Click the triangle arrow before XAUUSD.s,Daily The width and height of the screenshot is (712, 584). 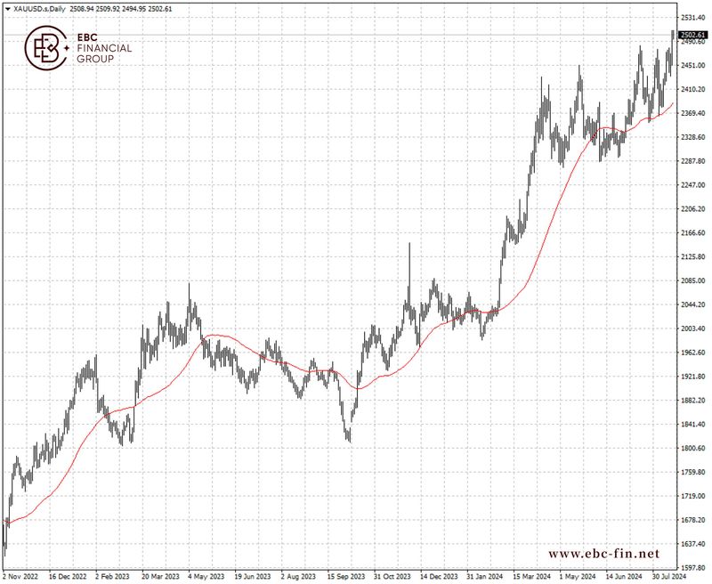(x=7, y=8)
